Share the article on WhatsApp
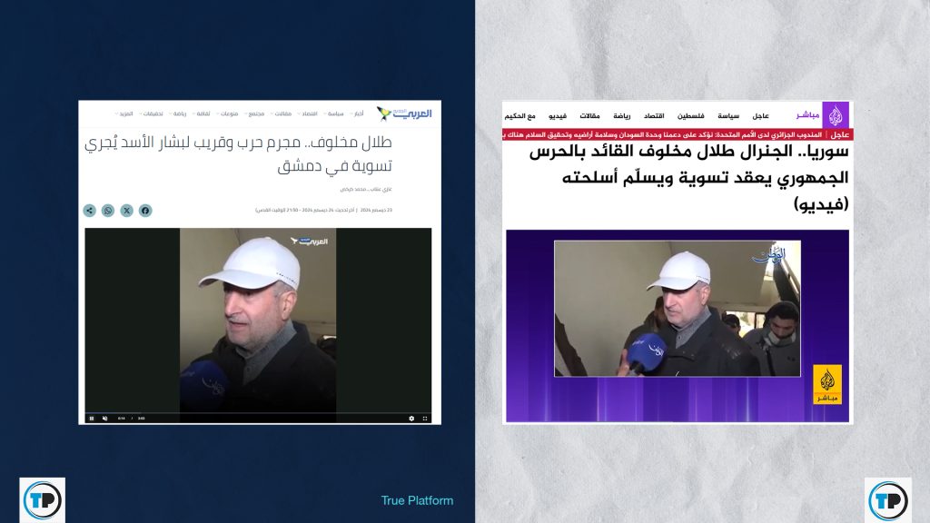 tap(108, 211)
